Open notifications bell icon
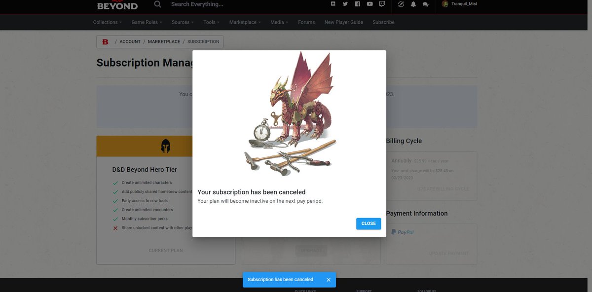This screenshot has height=292, width=592. click(x=413, y=4)
